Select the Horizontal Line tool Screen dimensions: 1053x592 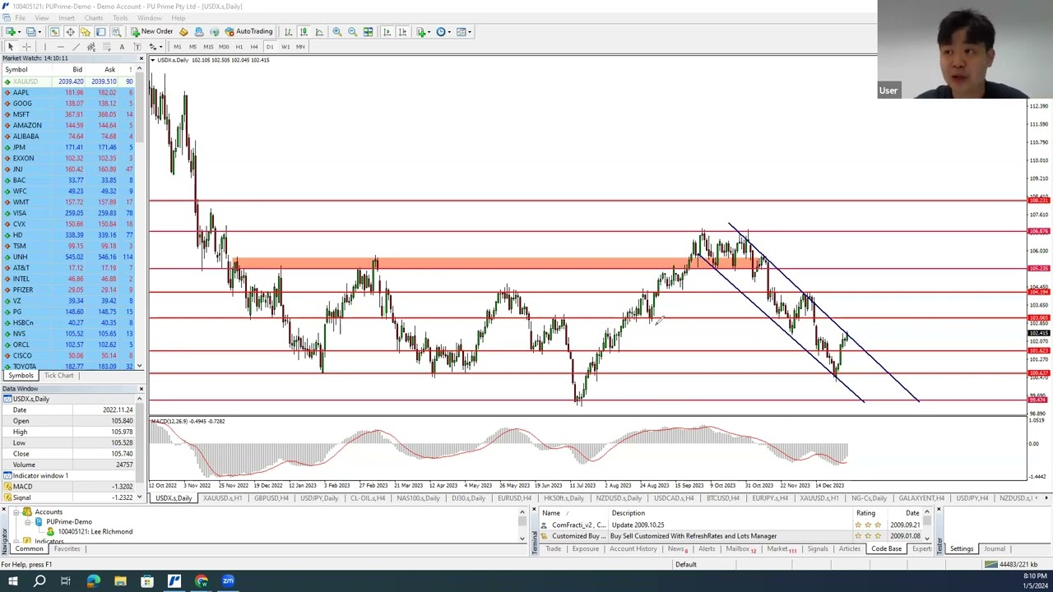coord(61,47)
